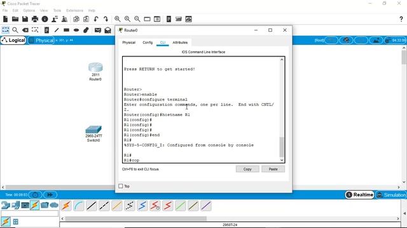Image resolution: width=407 pixels, height=228 pixels.
Task: Click Add Complex PDU open envelope icon
Action: [107, 30]
